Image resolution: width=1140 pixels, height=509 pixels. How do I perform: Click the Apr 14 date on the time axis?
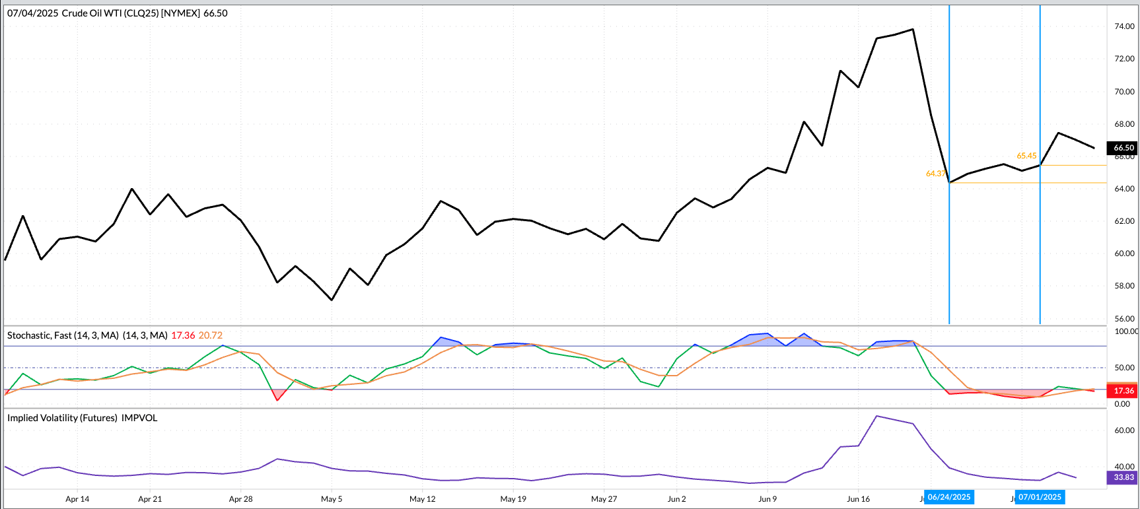tap(77, 499)
